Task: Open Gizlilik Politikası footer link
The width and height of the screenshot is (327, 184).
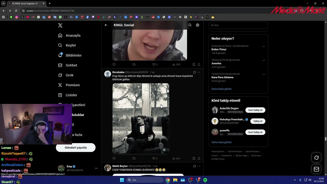Action: coord(235,152)
